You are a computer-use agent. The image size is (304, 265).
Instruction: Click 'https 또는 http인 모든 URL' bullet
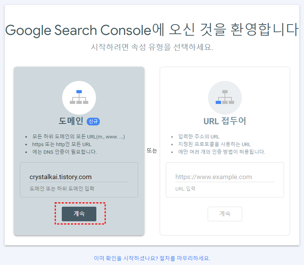tap(62, 144)
